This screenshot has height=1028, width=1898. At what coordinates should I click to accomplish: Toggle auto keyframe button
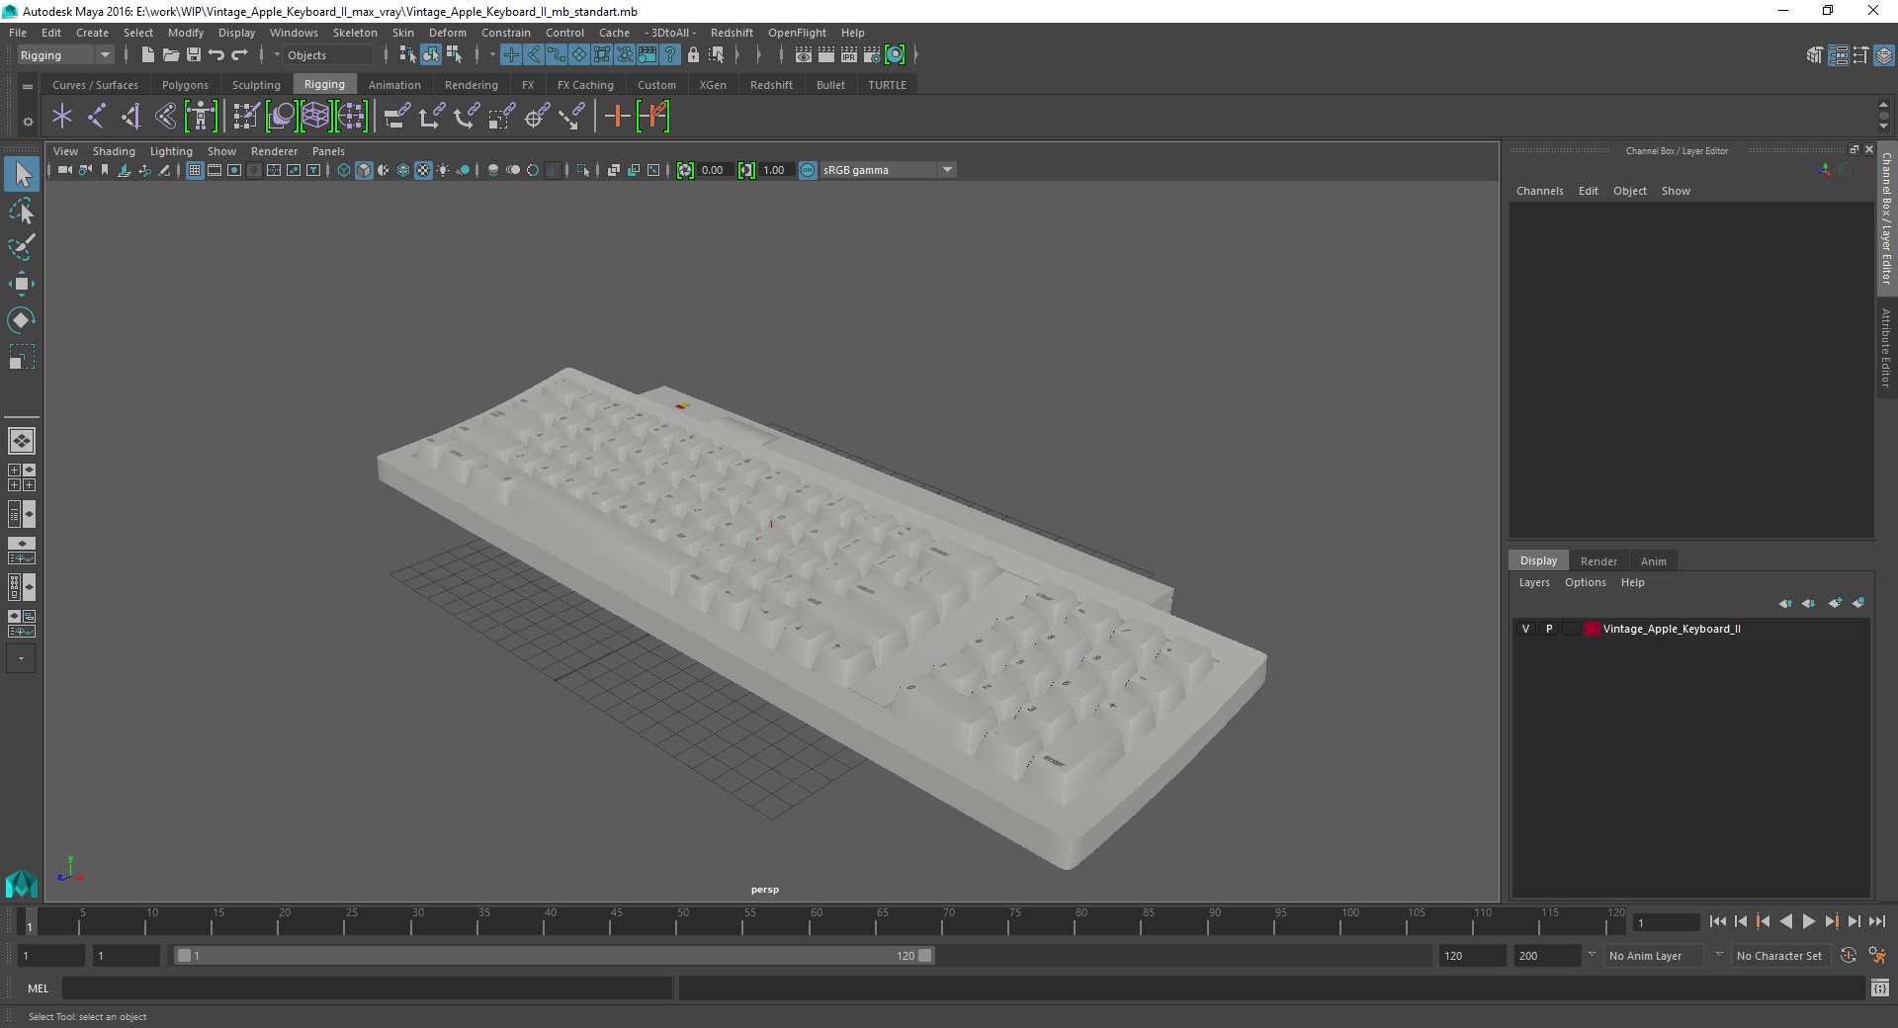click(x=1848, y=956)
